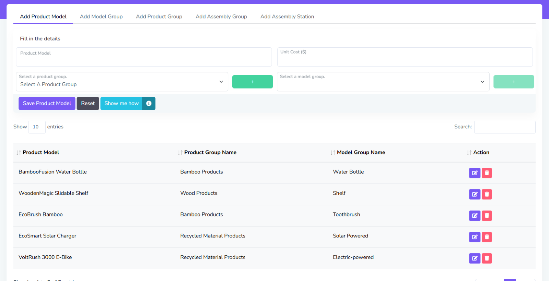Edit the BambooFusion Water Bottle row
The width and height of the screenshot is (549, 281).
(475, 173)
